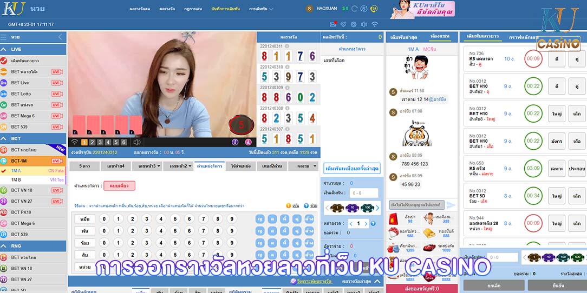Screen dimensions: 587x293
Task: Select video channel 2
Action: click(93, 142)
